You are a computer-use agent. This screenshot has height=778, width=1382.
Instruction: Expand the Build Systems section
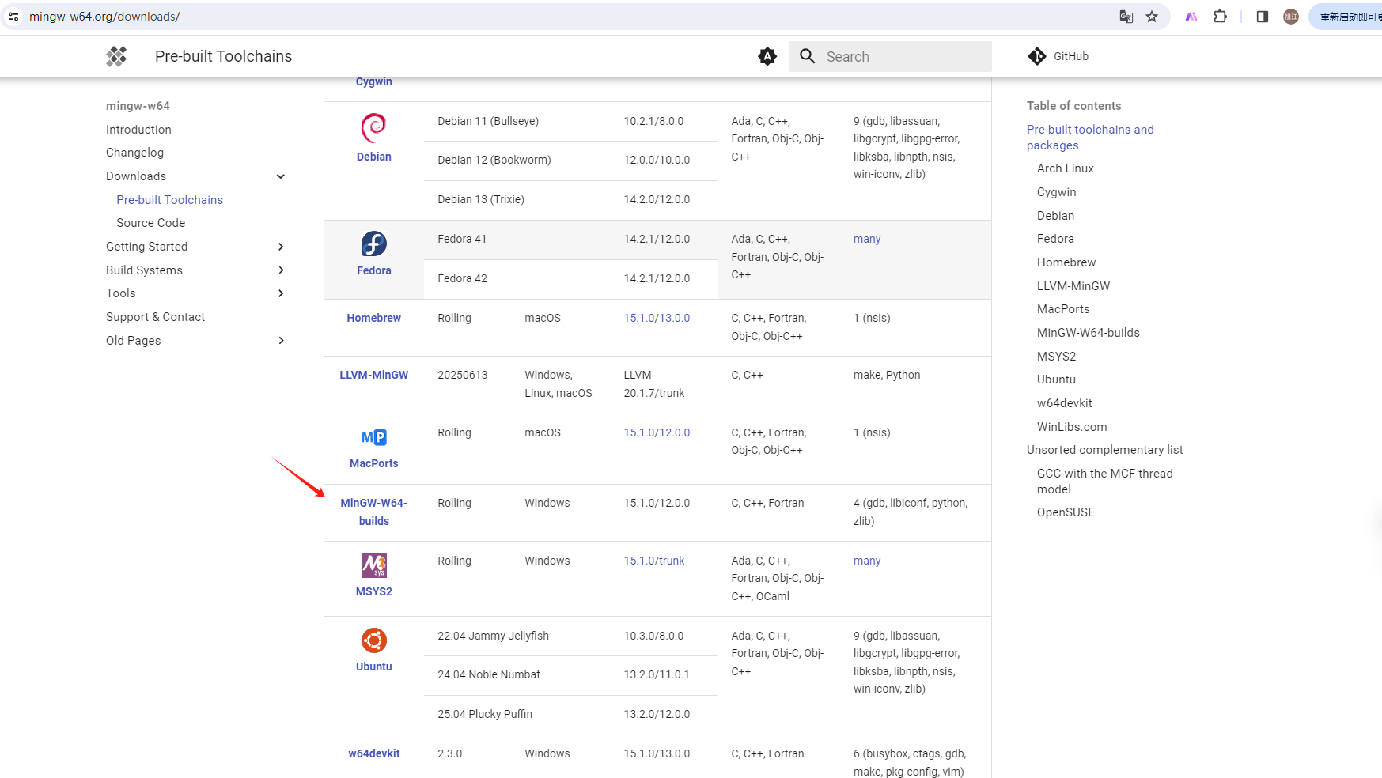click(x=281, y=270)
